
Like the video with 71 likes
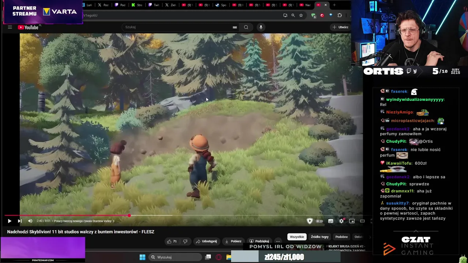tap(171, 241)
